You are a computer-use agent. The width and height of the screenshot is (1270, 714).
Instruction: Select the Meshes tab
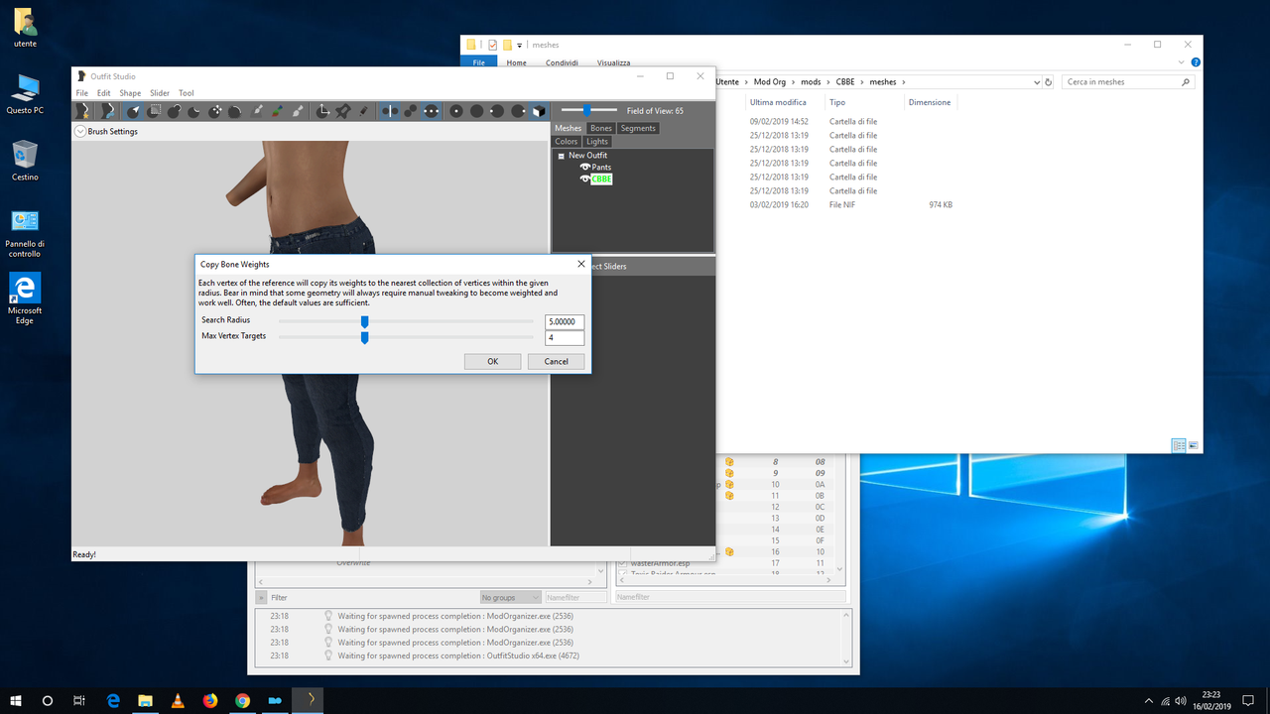[569, 128]
